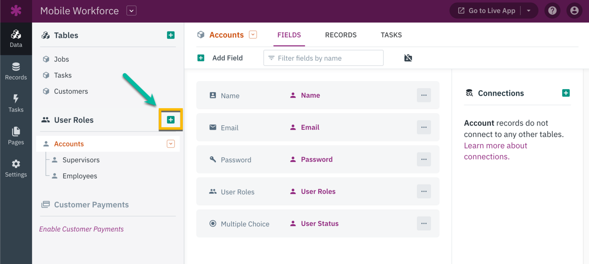Viewport: 589px width, 264px height.
Task: Open the Records section from the sidebar
Action: click(16, 71)
